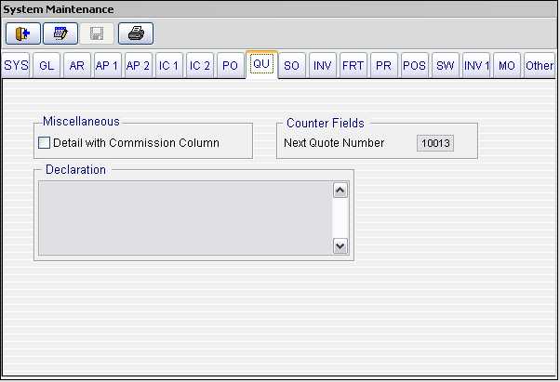Click the System Maintenance title text
The height and width of the screenshot is (382, 560).
coord(59,9)
